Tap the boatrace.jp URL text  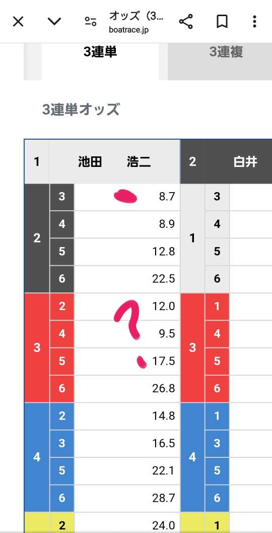click(x=129, y=30)
